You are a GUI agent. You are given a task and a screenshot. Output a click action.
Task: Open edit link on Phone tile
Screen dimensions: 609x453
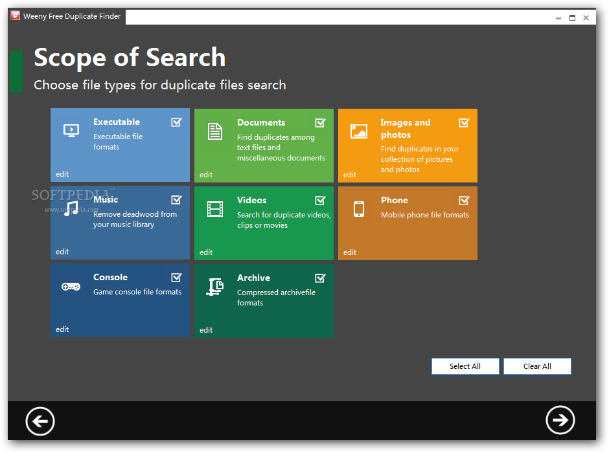tap(350, 252)
